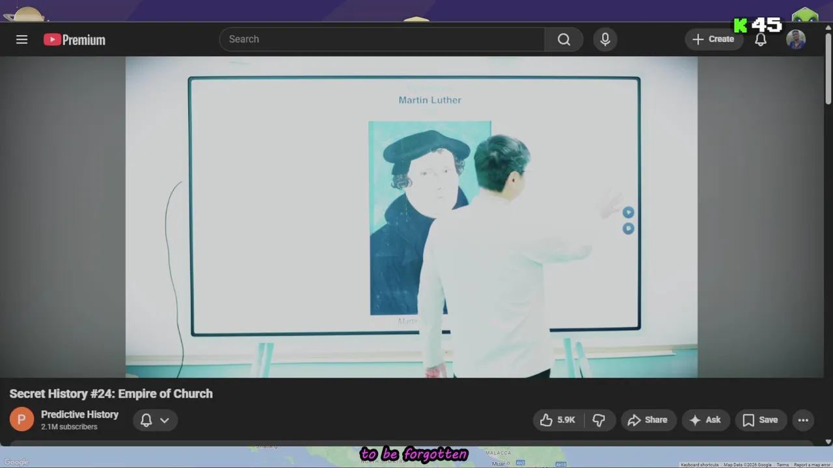Click the scroll-down arrow of scrollbar

click(x=828, y=441)
